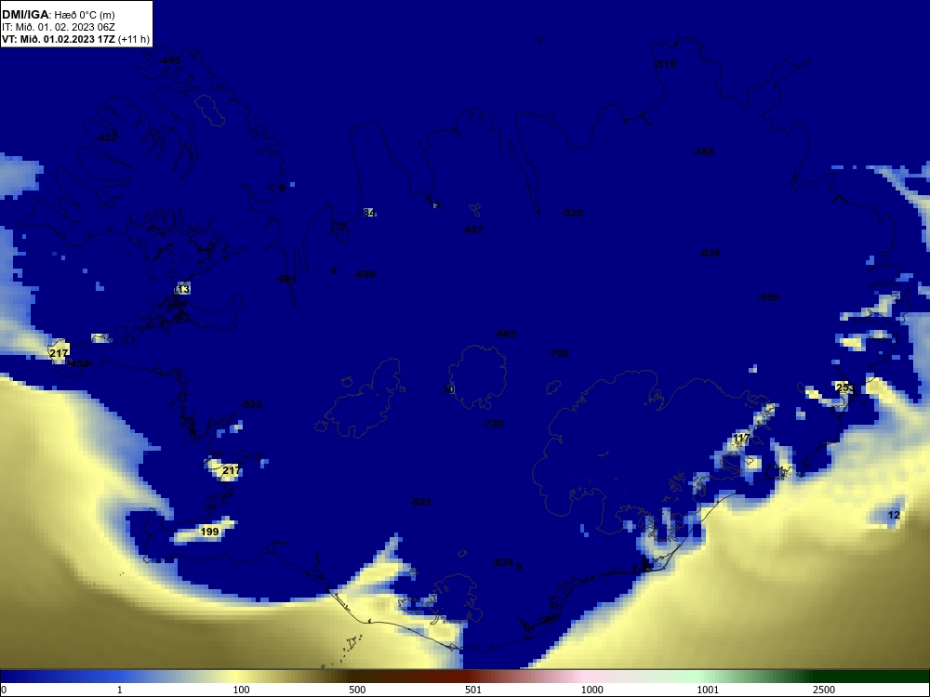Click the colorbar label 100
This screenshot has height=697, width=930.
242,690
